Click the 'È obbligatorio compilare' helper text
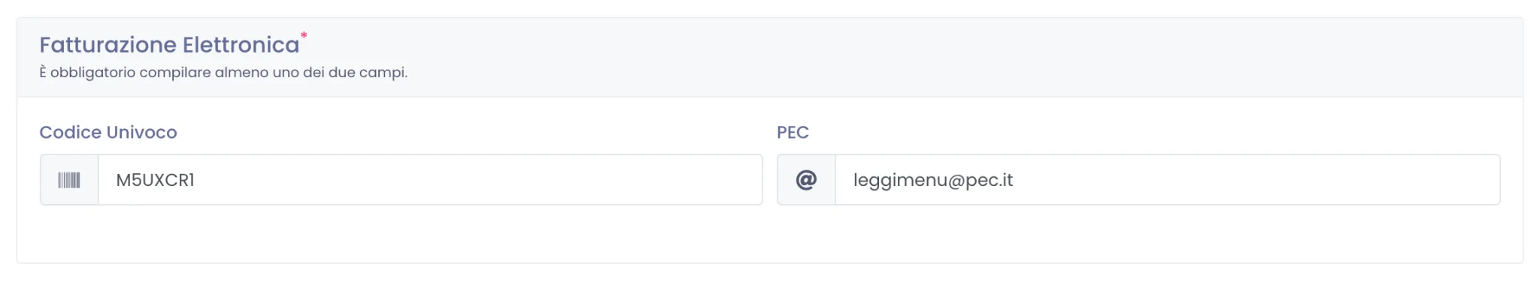Viewport: 1540px width, 282px height. (x=223, y=73)
